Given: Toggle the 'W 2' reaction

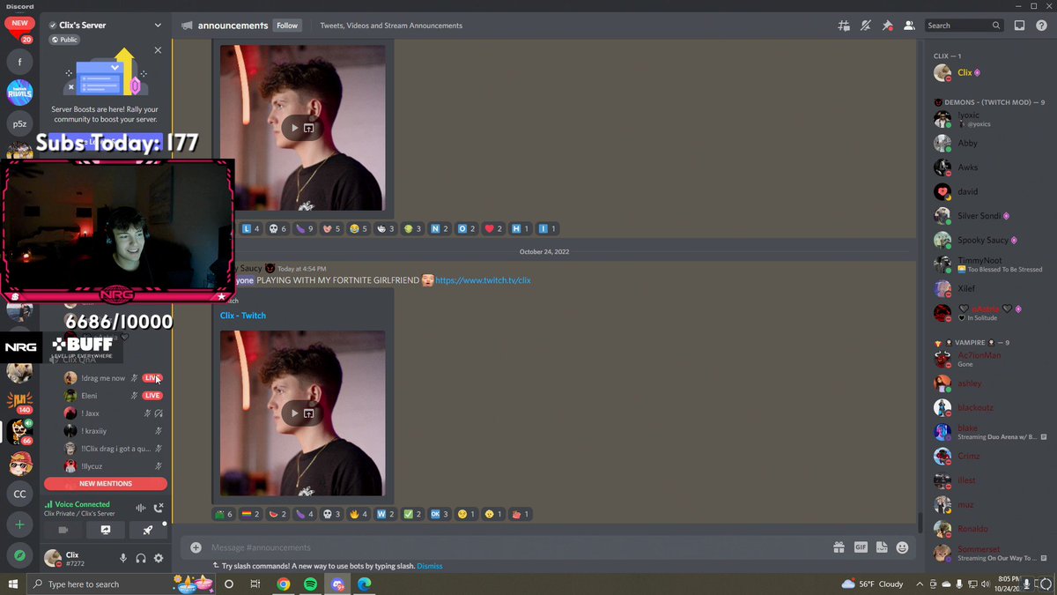Looking at the screenshot, I should [386, 514].
